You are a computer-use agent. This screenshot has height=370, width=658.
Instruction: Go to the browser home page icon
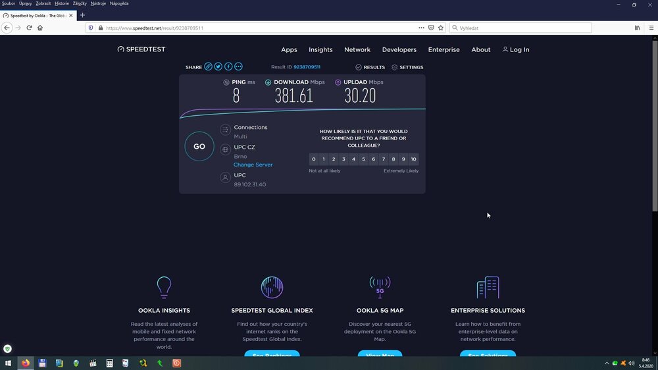pos(40,28)
